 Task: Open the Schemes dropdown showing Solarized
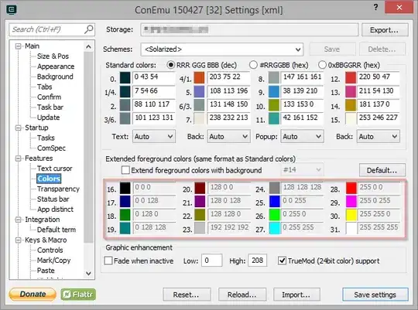222,49
